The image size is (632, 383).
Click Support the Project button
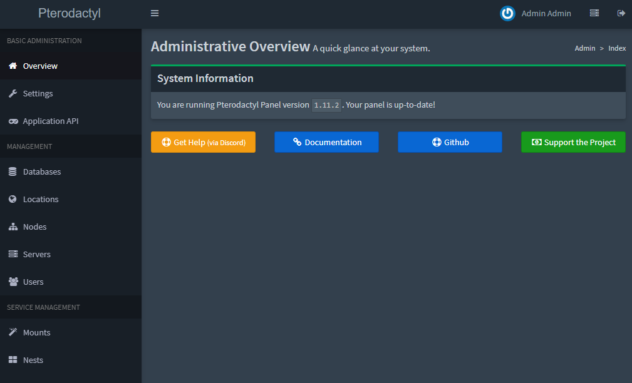click(x=573, y=142)
